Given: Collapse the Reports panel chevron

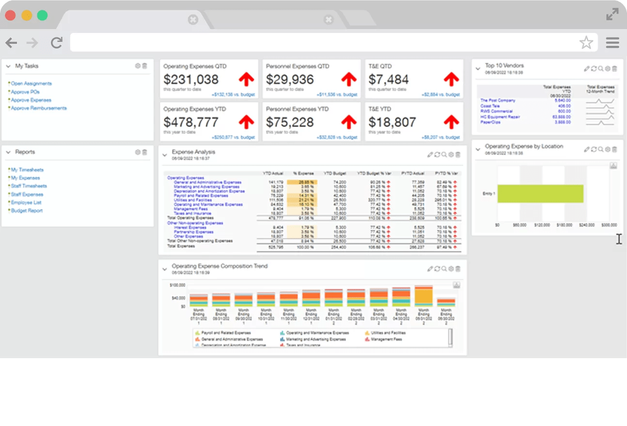Looking at the screenshot, I should coord(8,152).
